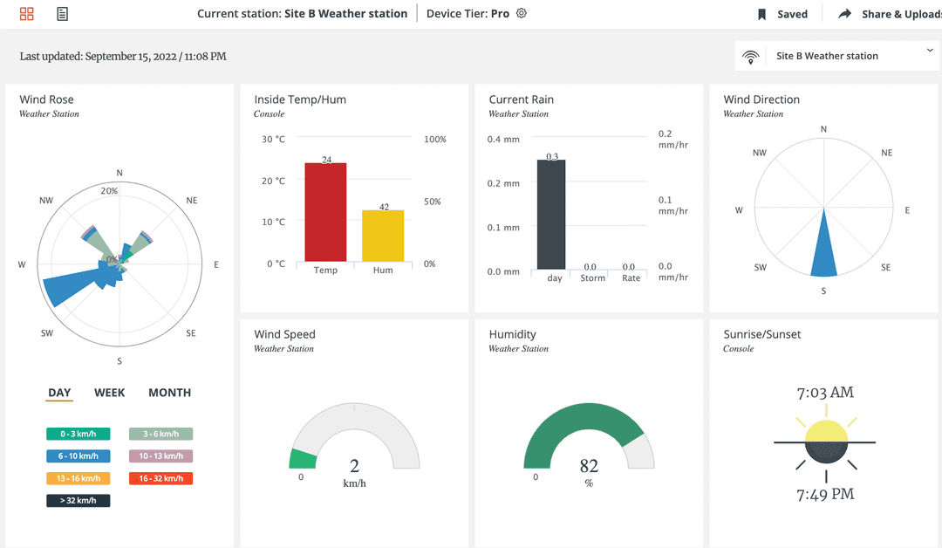
Task: Click the > 32 km/h color swatch
Action: pyautogui.click(x=78, y=501)
